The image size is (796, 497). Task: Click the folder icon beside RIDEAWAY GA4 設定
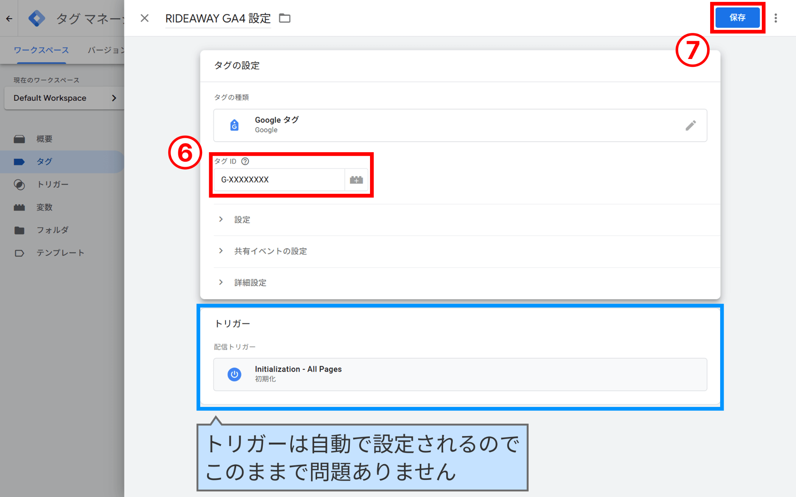point(285,18)
